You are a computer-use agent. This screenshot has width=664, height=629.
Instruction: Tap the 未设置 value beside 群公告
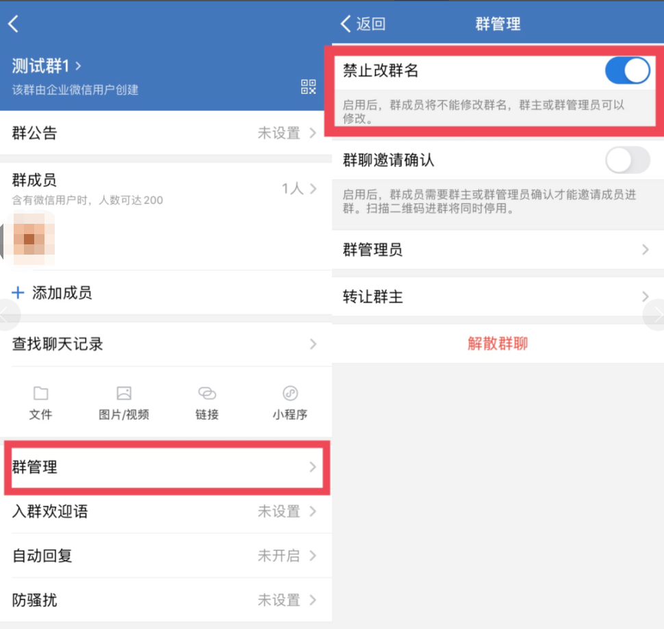click(x=279, y=133)
